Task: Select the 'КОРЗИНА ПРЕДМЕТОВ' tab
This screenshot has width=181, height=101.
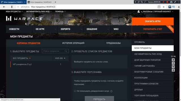Action: tap(29, 43)
